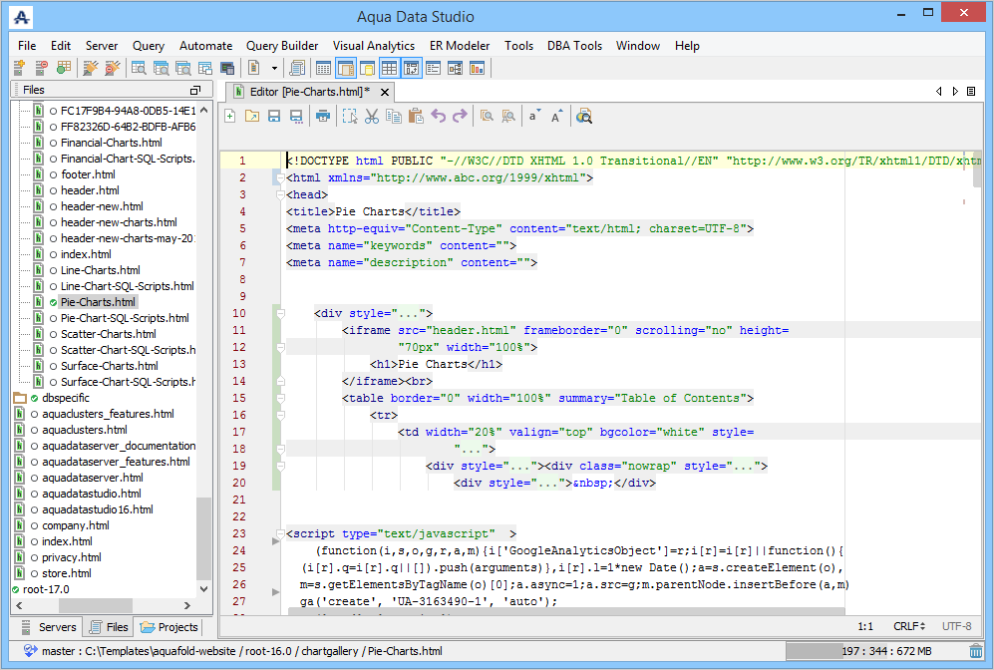Click the garbage collection trash icon
994x670 pixels.
975,651
